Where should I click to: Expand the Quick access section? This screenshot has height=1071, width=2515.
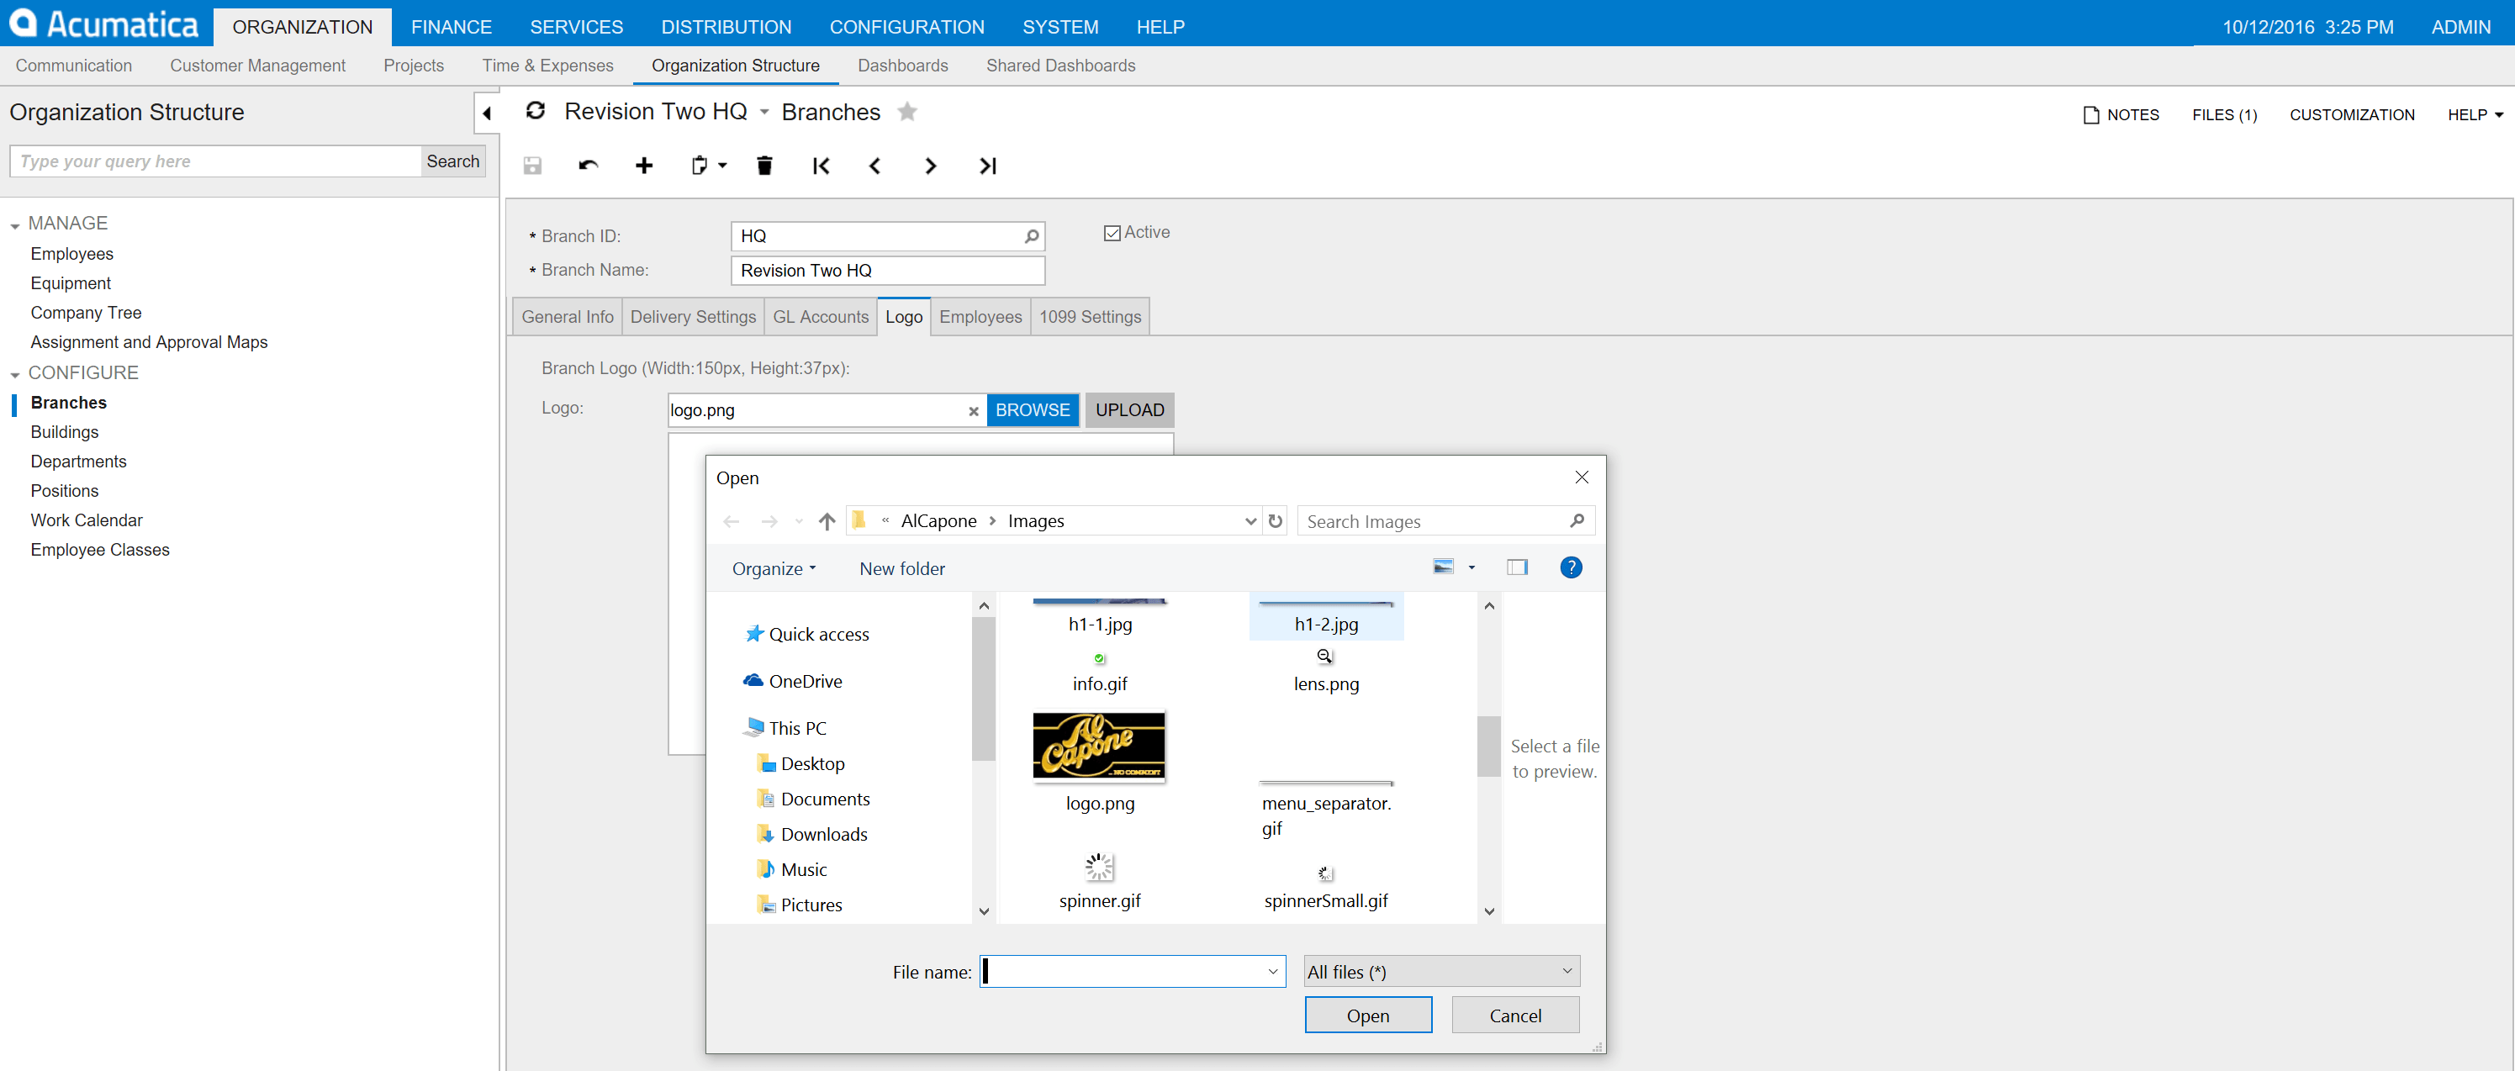(730, 633)
